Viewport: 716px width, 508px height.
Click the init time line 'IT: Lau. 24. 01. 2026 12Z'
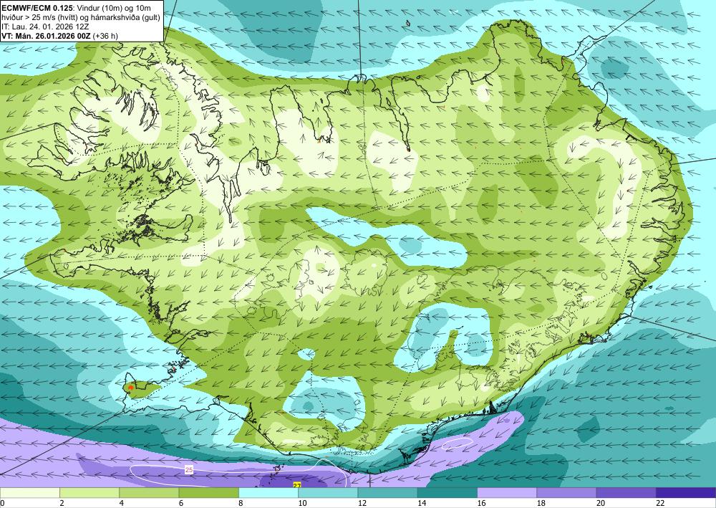pos(45,27)
